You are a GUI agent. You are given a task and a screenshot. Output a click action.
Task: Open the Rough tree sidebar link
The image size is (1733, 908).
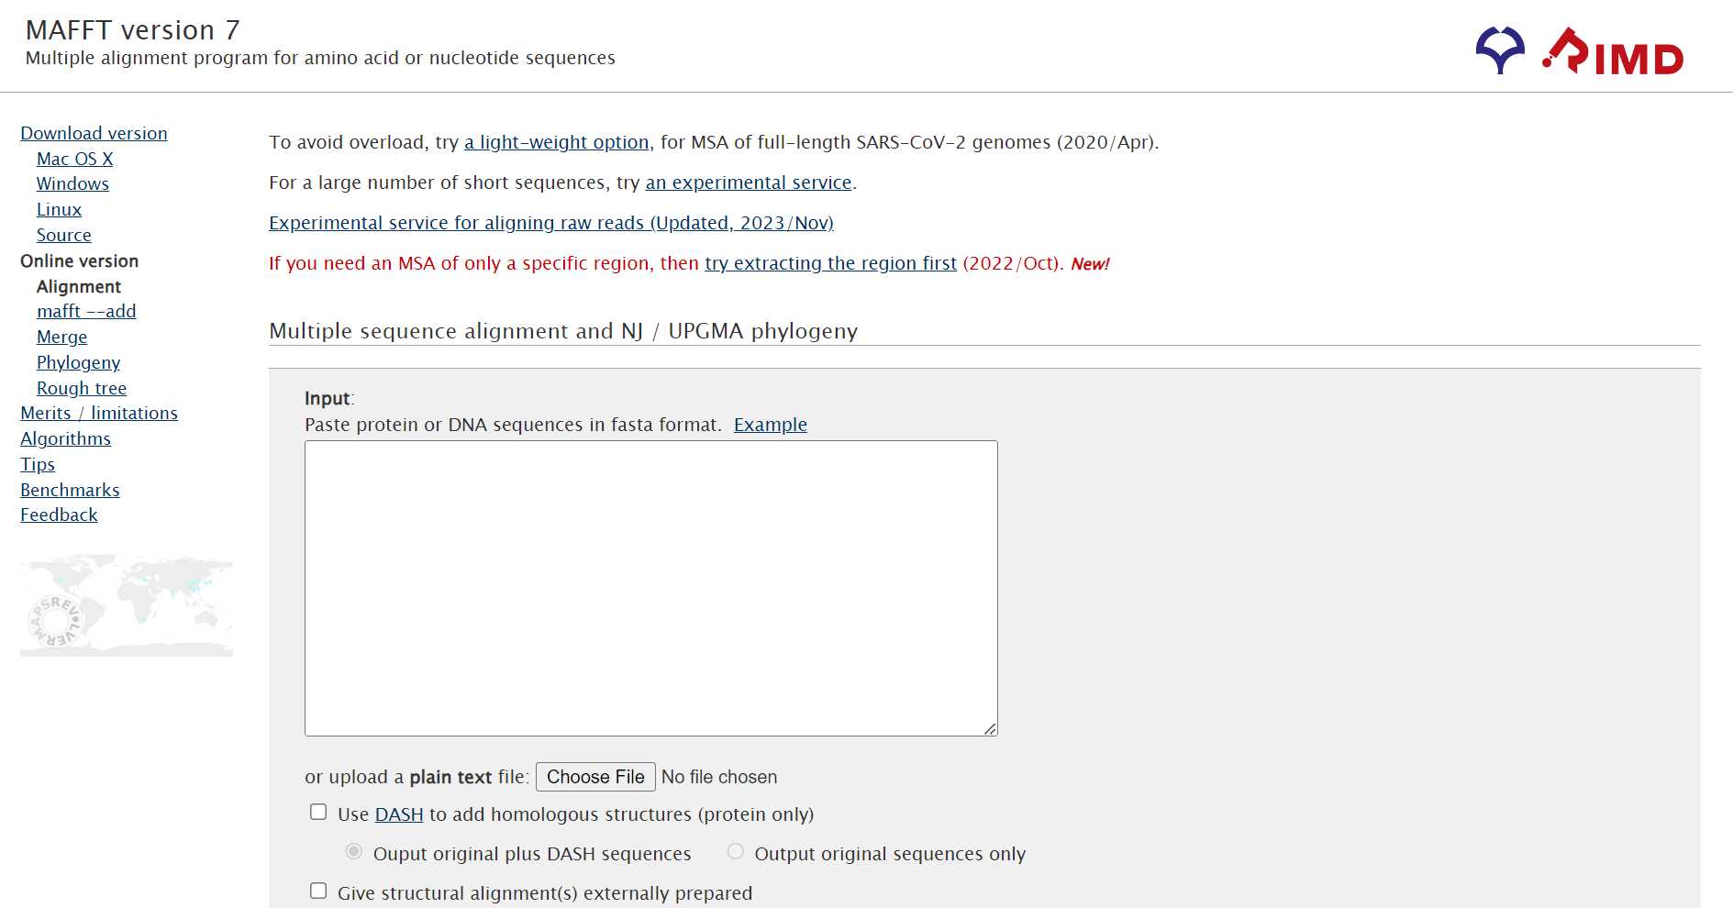pos(82,388)
